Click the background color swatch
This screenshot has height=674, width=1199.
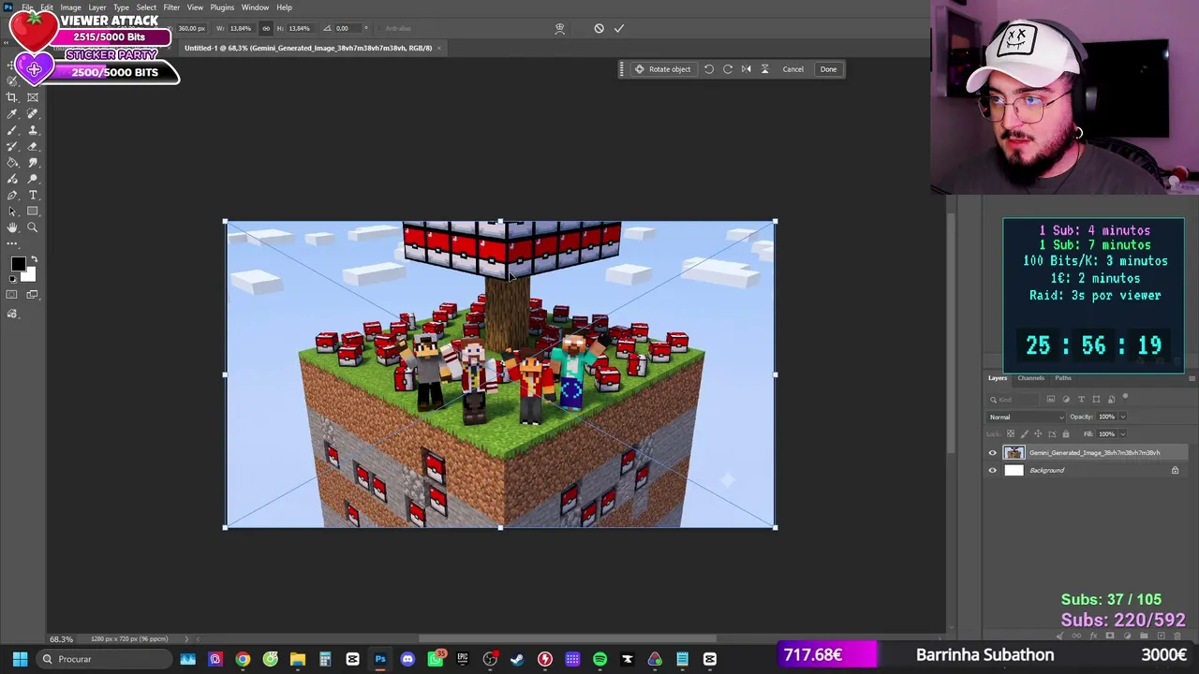[29, 275]
